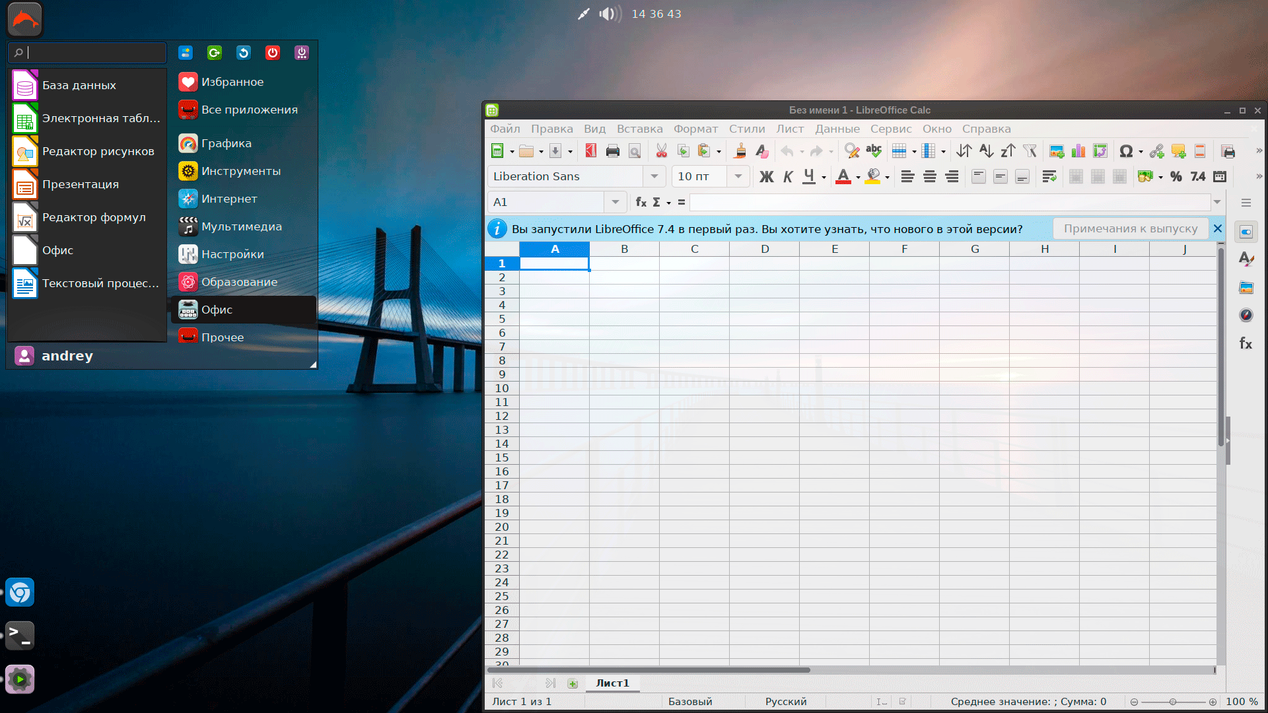This screenshot has width=1268, height=713.
Task: Click the Print icon in toolbar
Action: tap(612, 151)
